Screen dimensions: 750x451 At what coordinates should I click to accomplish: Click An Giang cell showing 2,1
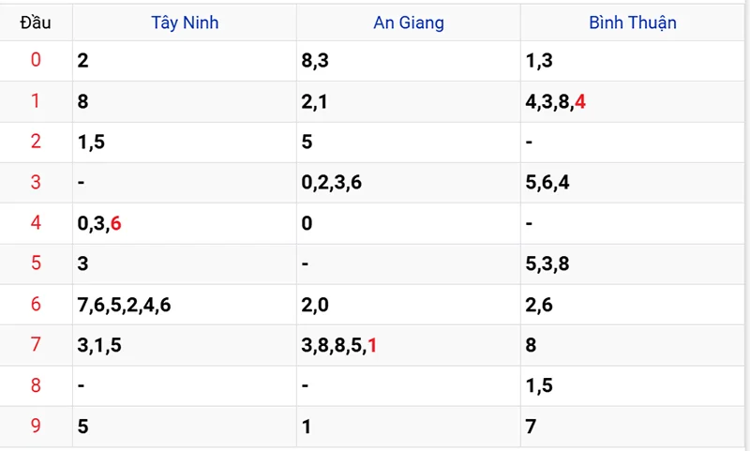click(409, 101)
